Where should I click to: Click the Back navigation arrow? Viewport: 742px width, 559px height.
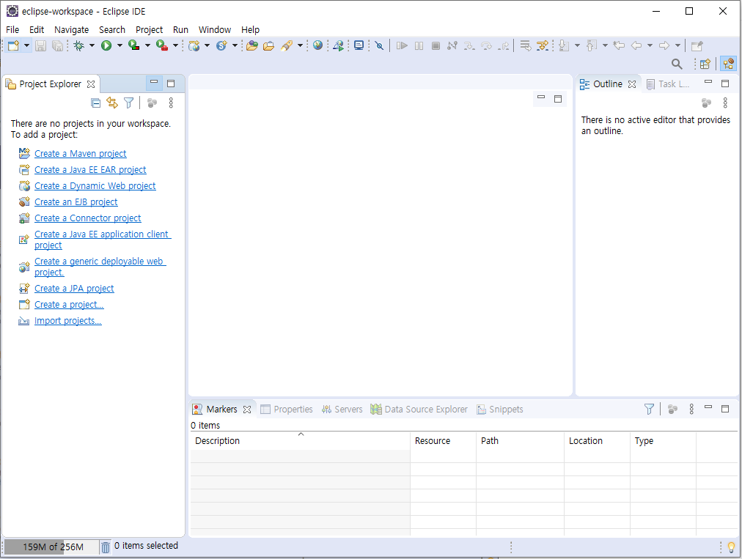click(636, 46)
